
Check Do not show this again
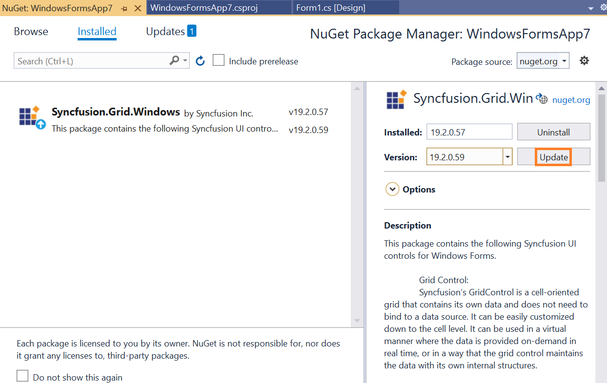pos(22,376)
